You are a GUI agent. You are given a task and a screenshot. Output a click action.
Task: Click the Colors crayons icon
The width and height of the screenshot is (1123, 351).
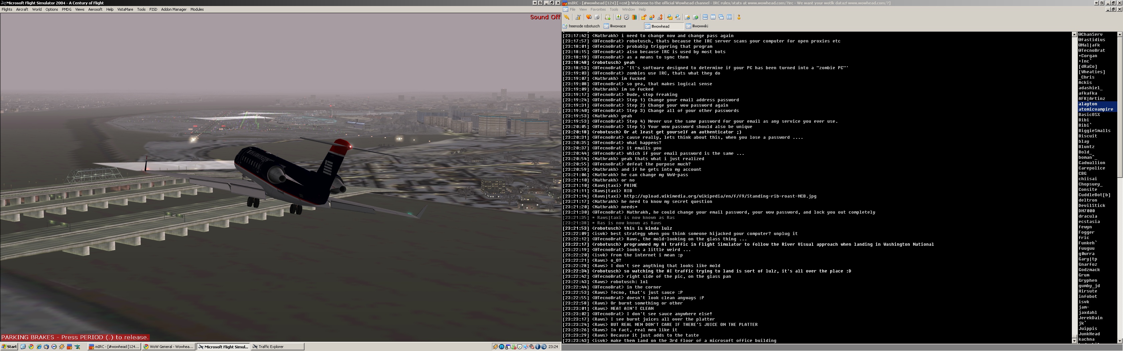[634, 17]
